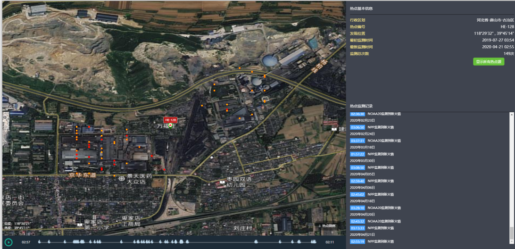Click the 景天医药大众店 pharmacy map icon

pos(122,179)
